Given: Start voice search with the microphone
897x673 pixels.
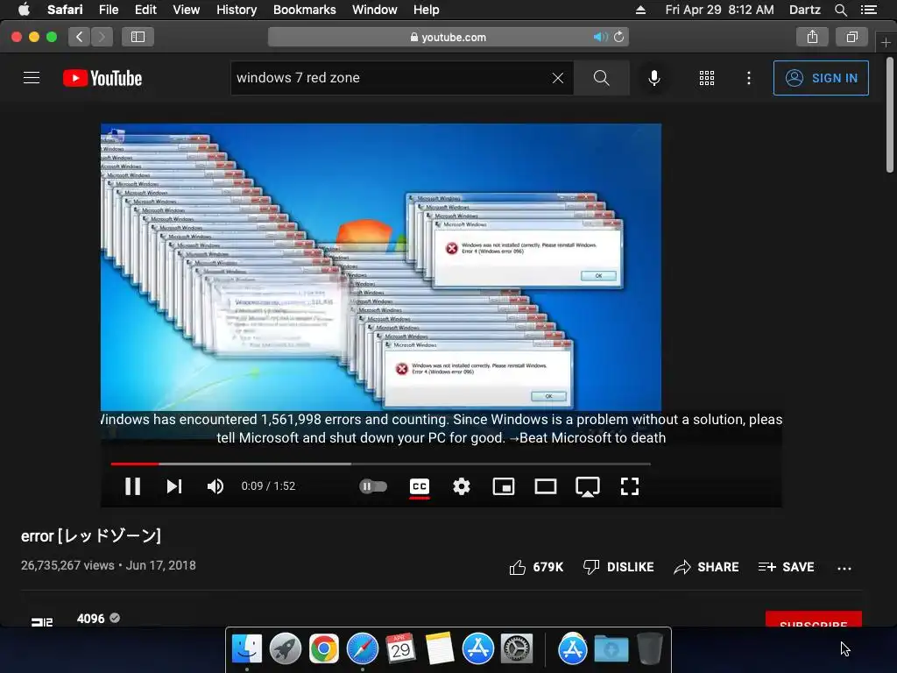Looking at the screenshot, I should [x=653, y=78].
